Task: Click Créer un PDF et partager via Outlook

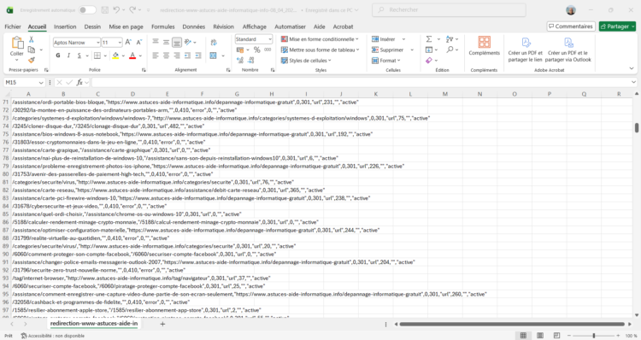Action: click(568, 49)
